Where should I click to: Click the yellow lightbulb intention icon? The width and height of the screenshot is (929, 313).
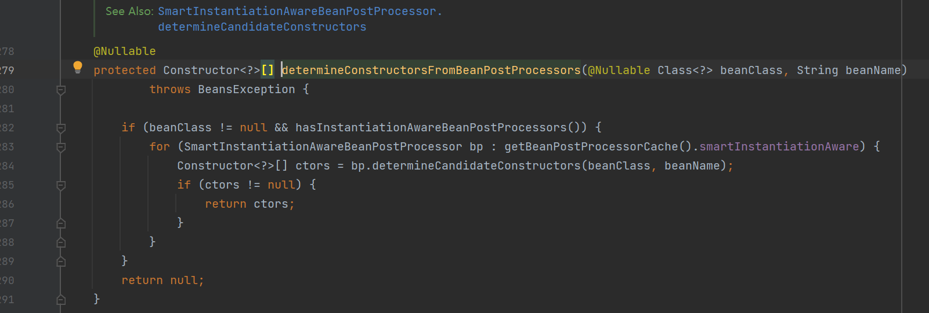point(78,67)
